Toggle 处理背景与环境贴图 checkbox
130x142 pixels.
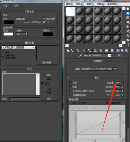point(3,57)
